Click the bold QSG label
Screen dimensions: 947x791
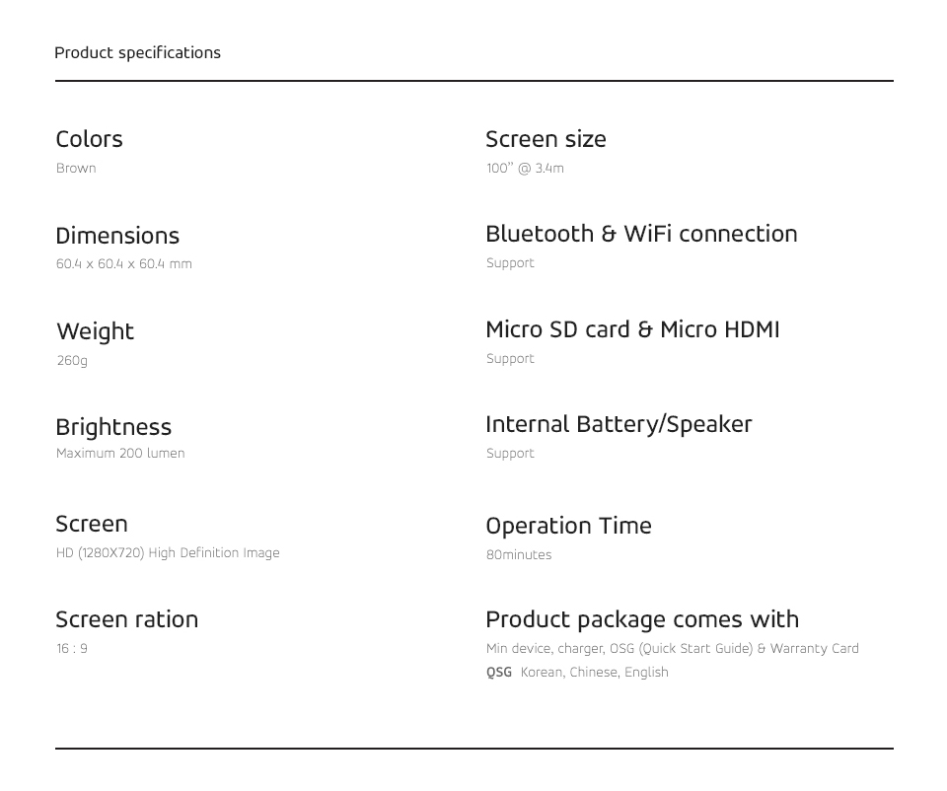pos(499,673)
